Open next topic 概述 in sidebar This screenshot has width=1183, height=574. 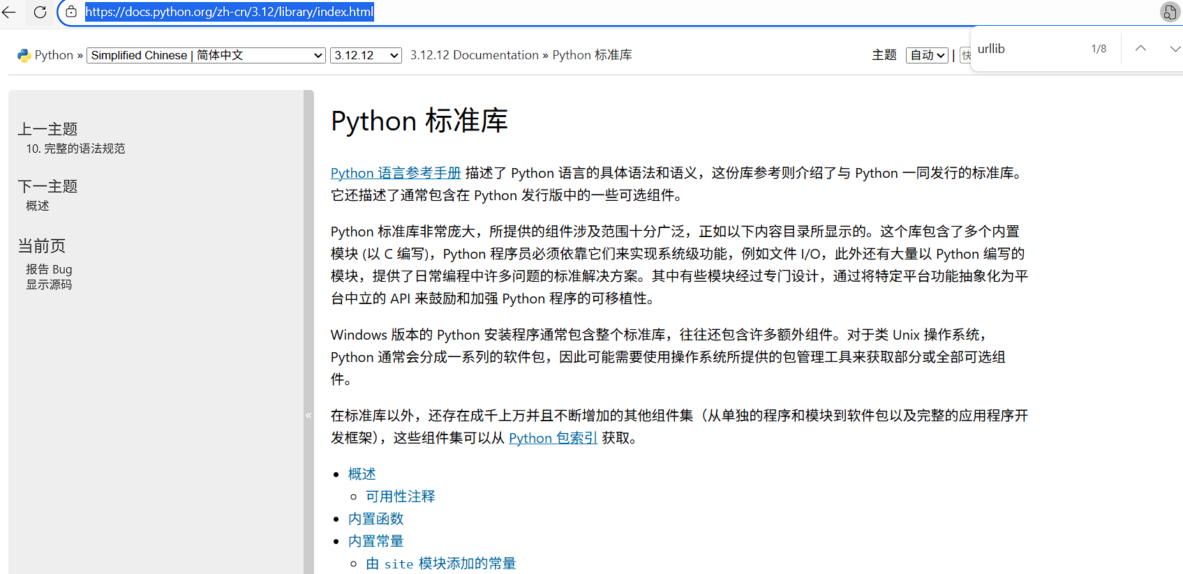click(x=38, y=206)
